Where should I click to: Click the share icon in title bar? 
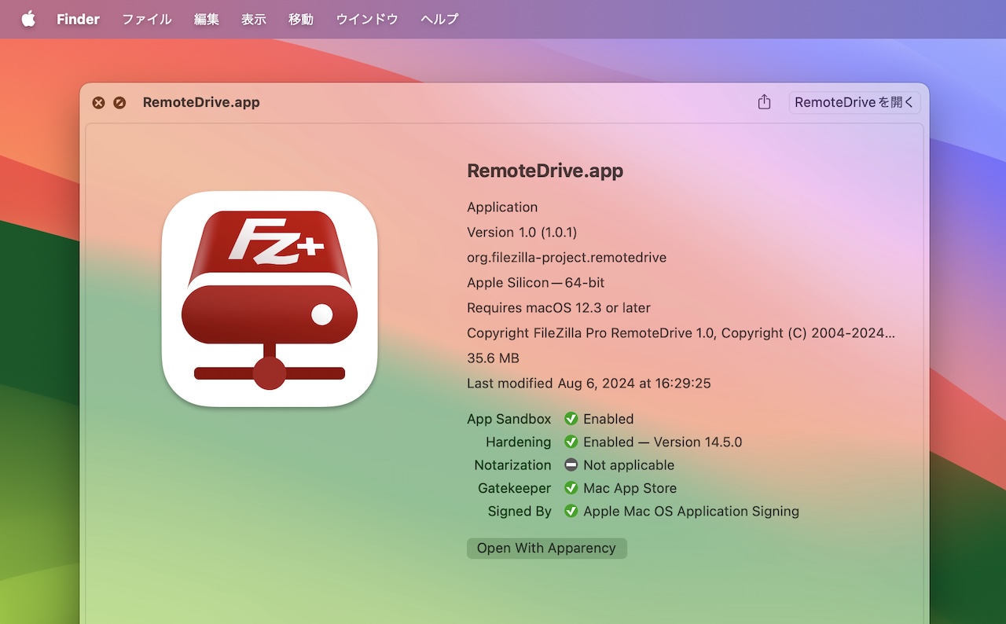click(764, 102)
